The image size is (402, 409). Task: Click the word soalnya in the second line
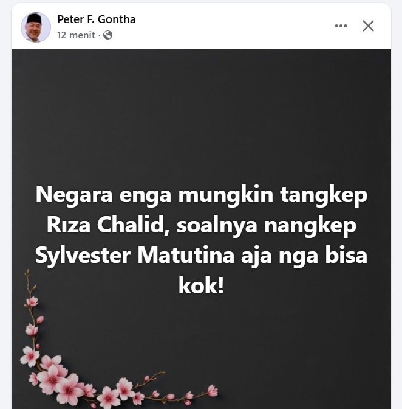[217, 226]
